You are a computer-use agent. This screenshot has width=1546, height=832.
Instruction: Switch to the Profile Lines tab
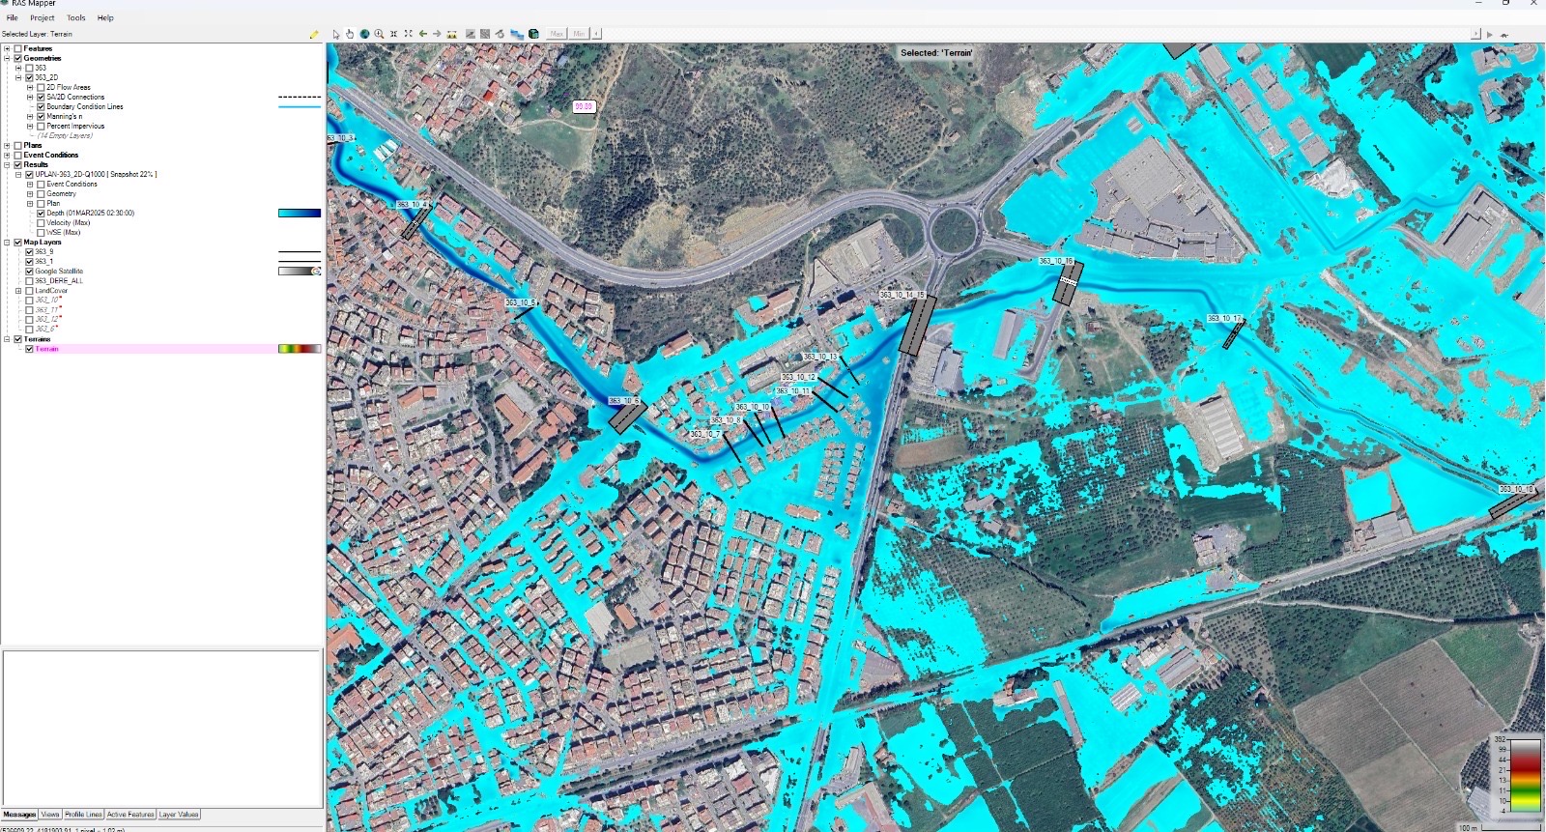83,815
